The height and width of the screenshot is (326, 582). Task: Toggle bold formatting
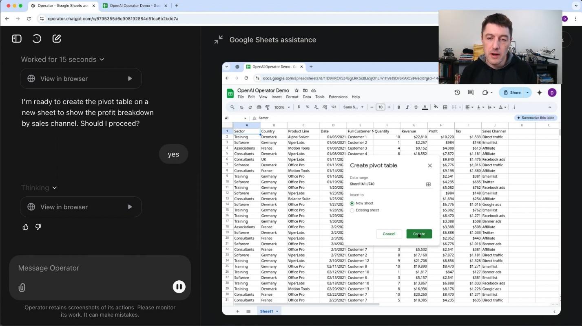click(398, 107)
